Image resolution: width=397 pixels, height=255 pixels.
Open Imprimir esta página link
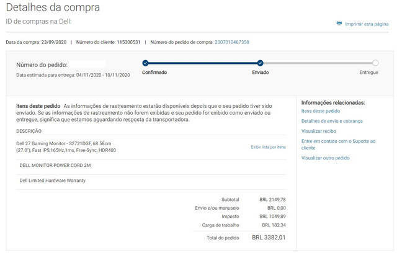tap(367, 24)
